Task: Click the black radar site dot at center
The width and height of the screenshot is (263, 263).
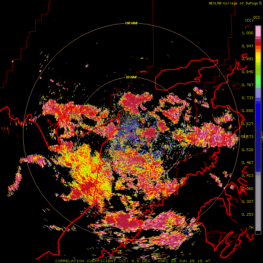Action: click(131, 131)
